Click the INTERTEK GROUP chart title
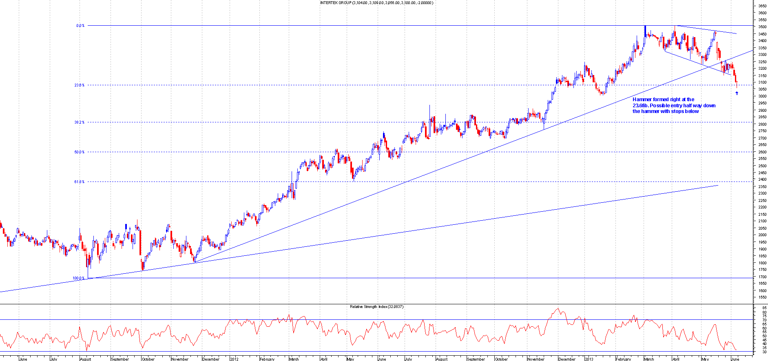Viewport: 768px width, 361px height. (376, 3)
